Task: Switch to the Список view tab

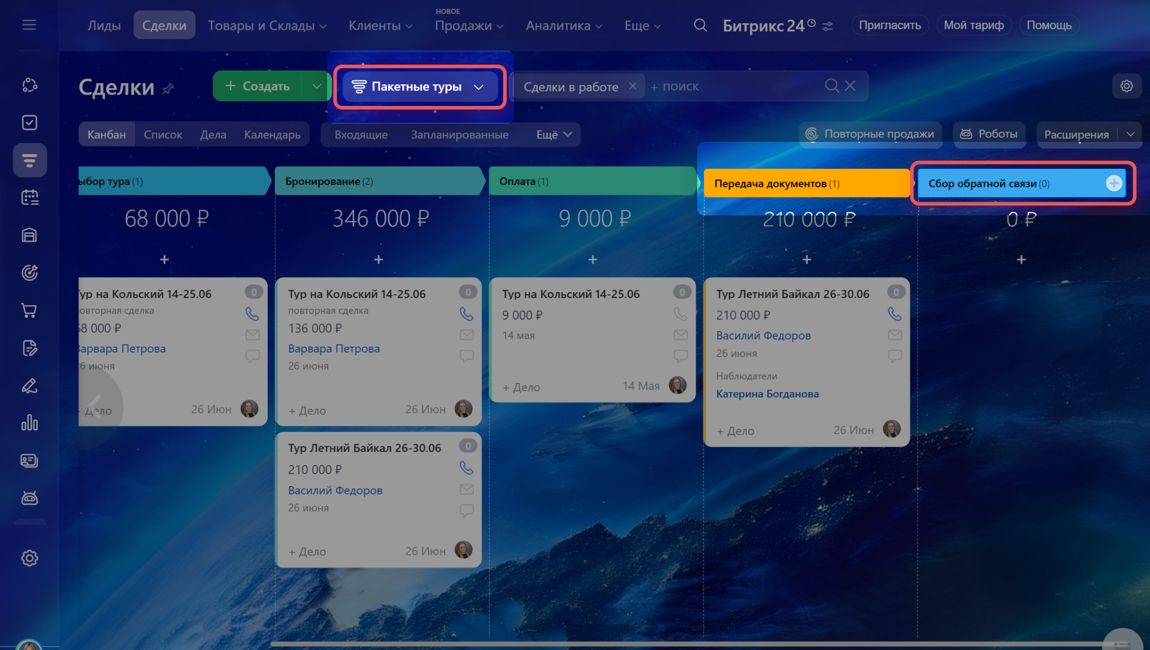Action: [x=163, y=135]
